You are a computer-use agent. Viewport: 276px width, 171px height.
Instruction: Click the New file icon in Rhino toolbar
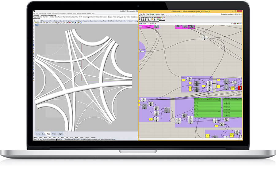pyautogui.click(x=34, y=23)
